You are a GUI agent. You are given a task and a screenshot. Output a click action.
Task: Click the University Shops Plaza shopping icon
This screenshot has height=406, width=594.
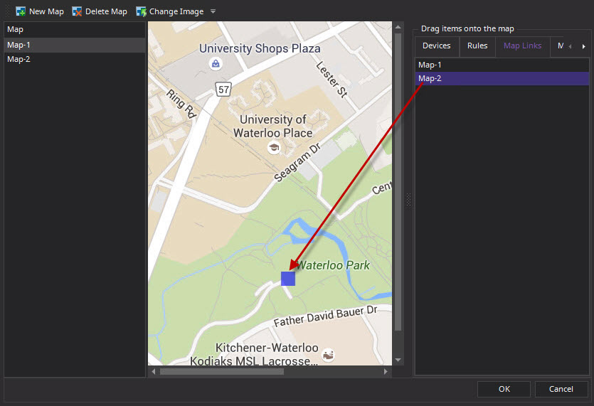216,63
